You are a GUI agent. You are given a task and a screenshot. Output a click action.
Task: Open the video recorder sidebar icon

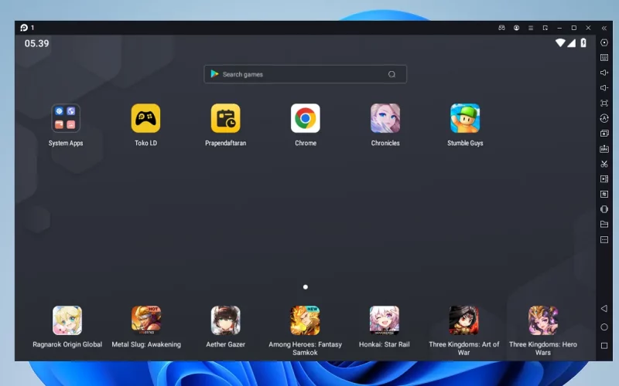point(604,179)
